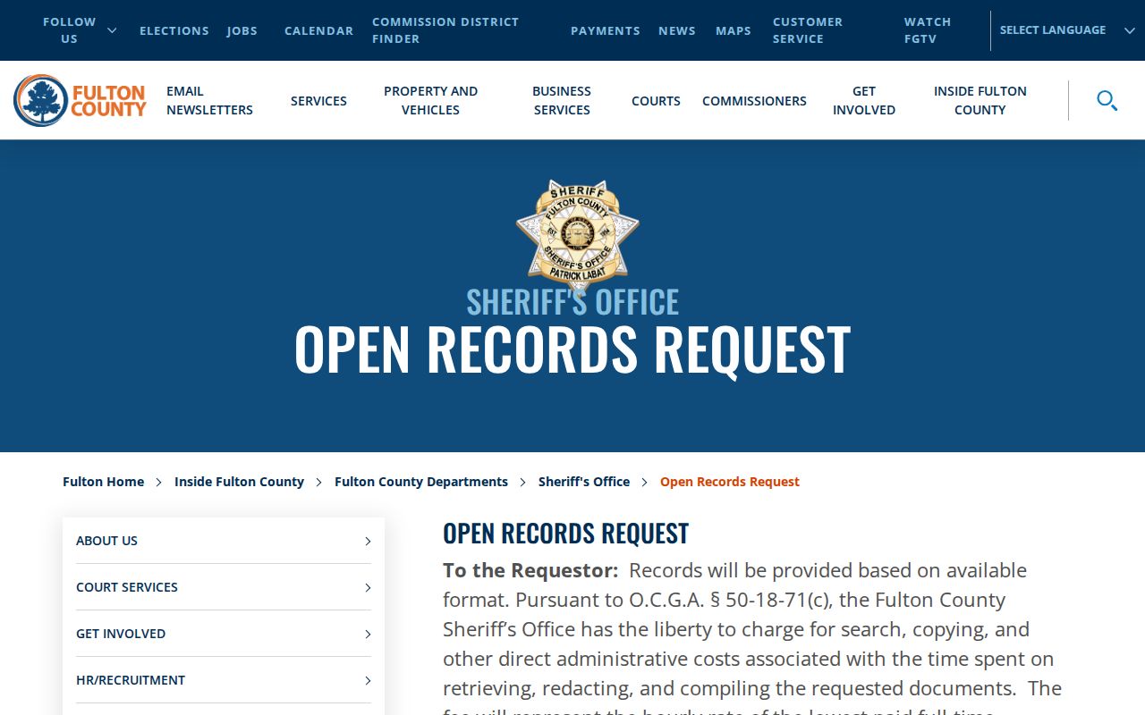This screenshot has height=715, width=1145.
Task: Go to Customer Service
Action: (x=808, y=30)
